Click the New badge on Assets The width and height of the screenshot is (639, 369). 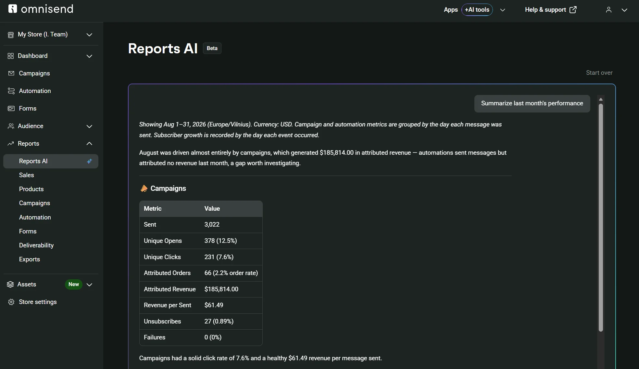tap(74, 284)
